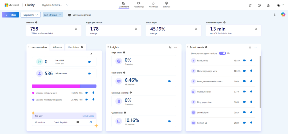The height and width of the screenshot is (134, 288).
Task: Click the Filters button
Action: tap(10, 15)
